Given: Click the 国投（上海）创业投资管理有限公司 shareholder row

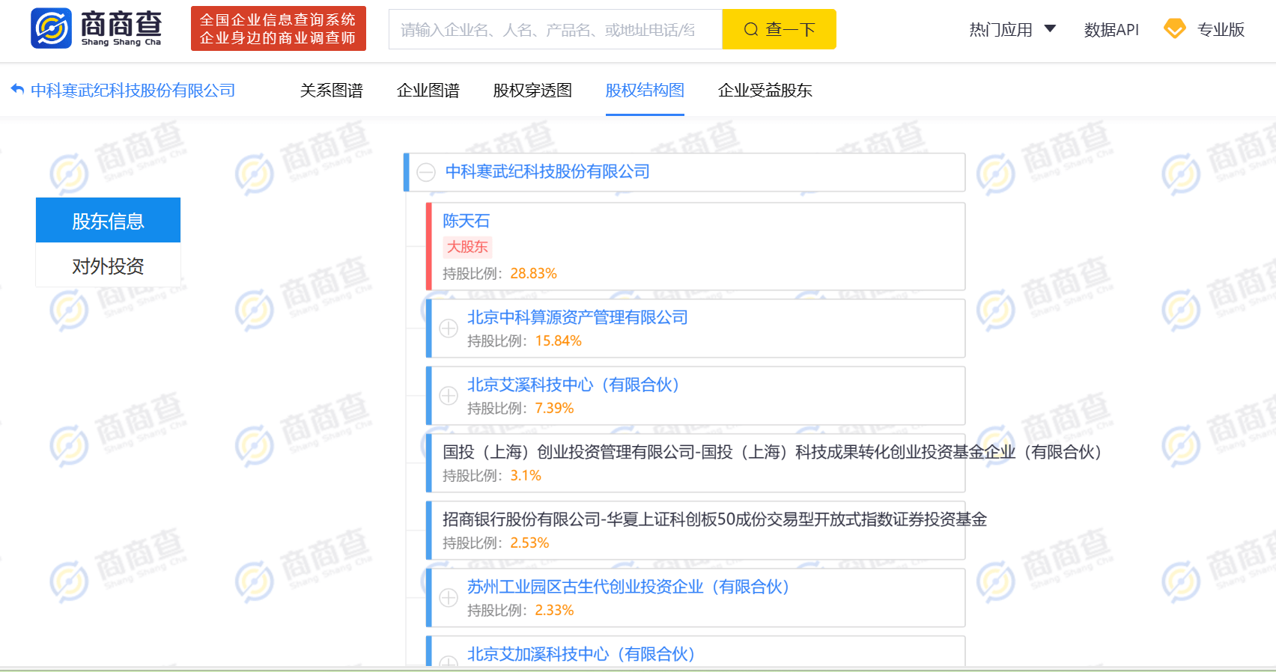Looking at the screenshot, I should click(x=696, y=462).
